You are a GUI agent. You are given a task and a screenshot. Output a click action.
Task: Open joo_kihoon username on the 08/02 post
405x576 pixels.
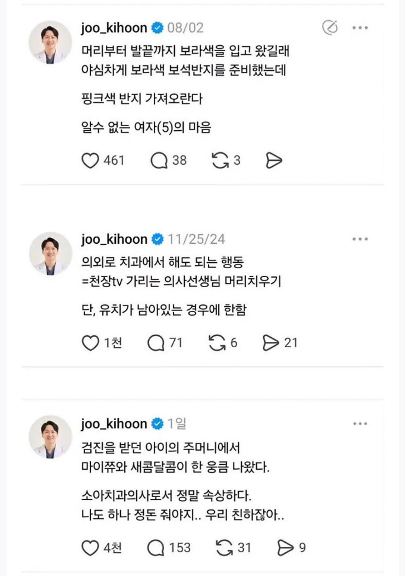tap(114, 28)
